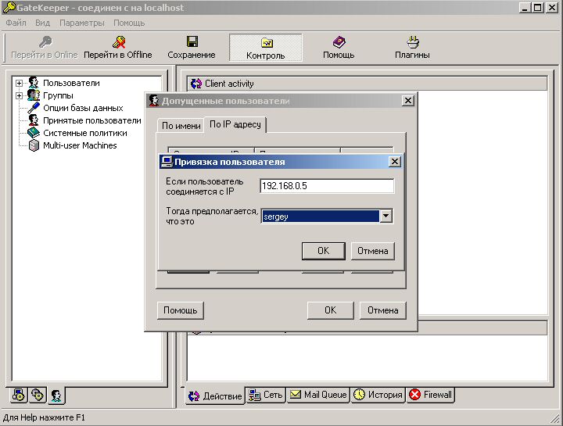This screenshot has height=426, width=563.
Task: Click Помощь button in Допущенные пользователи dialog
Action: [181, 310]
